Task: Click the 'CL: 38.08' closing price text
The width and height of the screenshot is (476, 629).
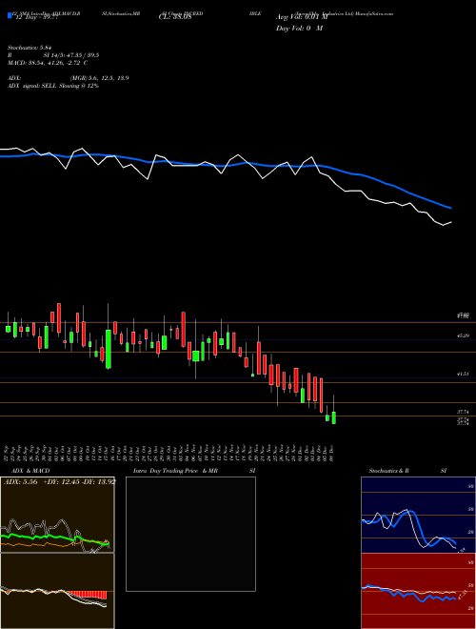Action: coord(175,18)
